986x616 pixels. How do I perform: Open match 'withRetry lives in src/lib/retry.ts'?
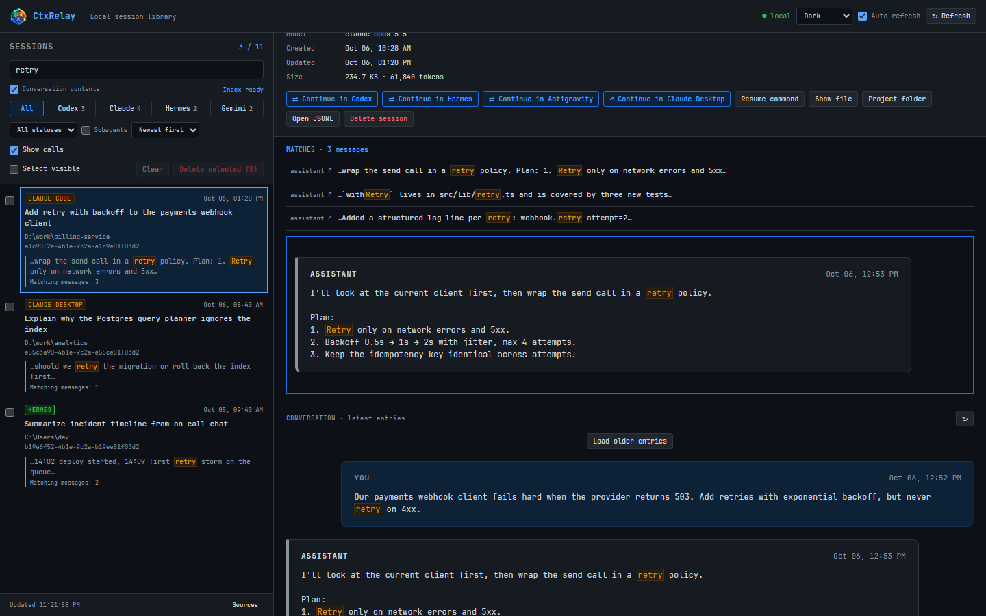(x=630, y=195)
